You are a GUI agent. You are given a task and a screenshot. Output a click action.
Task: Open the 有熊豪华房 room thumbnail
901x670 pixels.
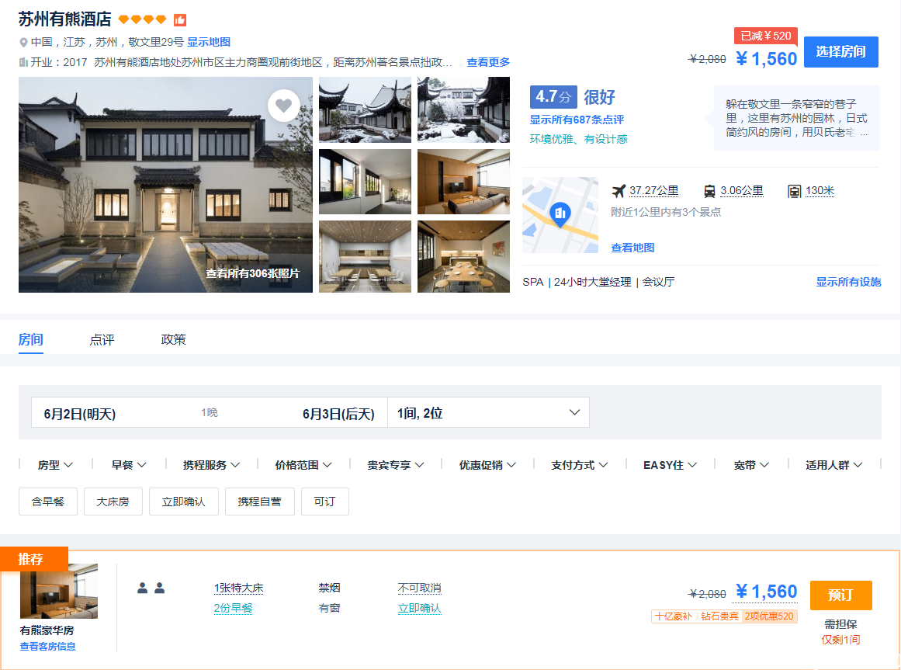pos(59,592)
